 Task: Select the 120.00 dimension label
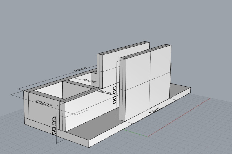click(x=43, y=103)
